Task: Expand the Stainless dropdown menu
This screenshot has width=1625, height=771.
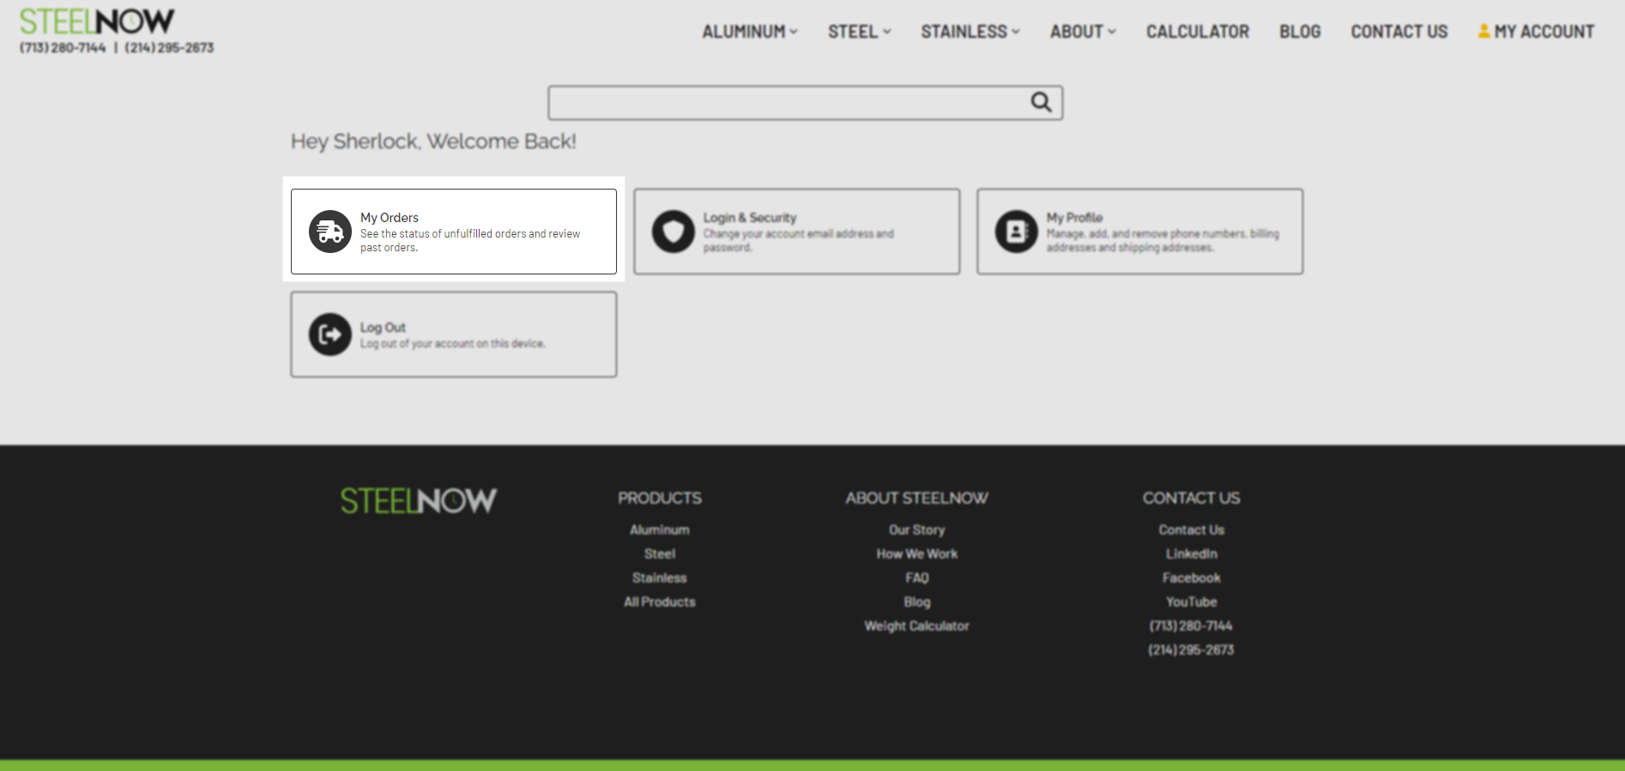Action: click(x=970, y=32)
